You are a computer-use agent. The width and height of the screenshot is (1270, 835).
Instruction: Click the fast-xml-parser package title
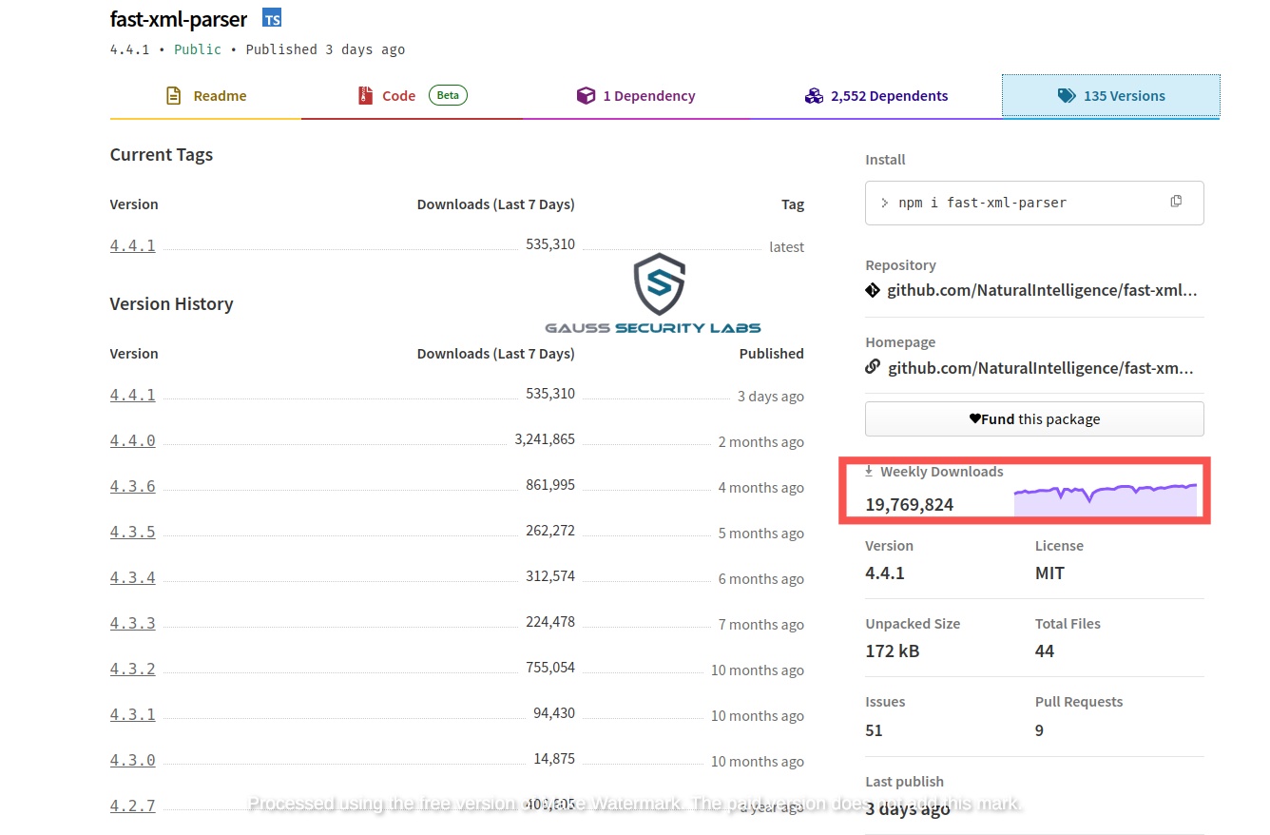coord(179,19)
